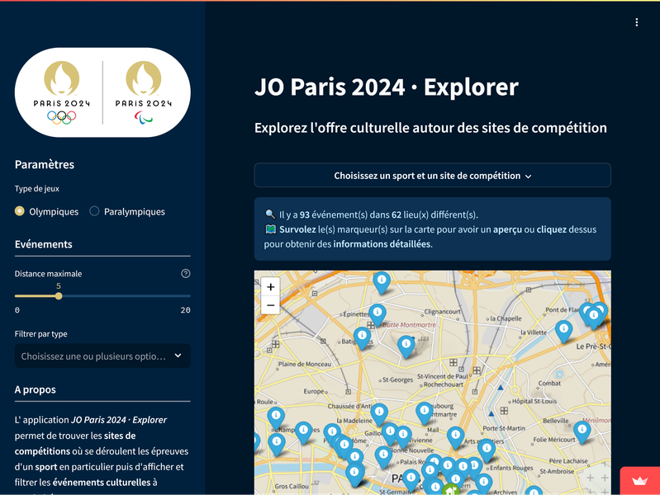Open the 'Filtrer par type' dropdown
The height and width of the screenshot is (495, 660).
coord(93,356)
